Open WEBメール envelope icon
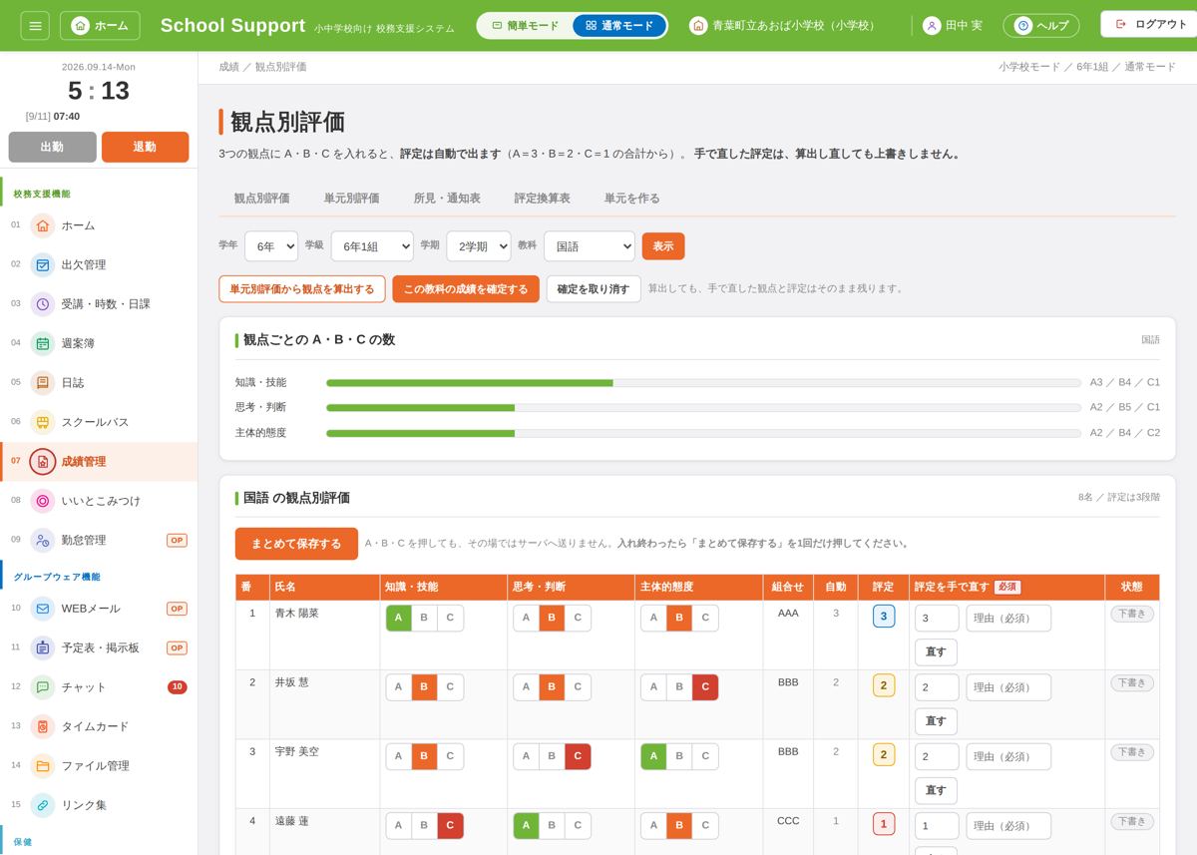1197x855 pixels. click(42, 609)
